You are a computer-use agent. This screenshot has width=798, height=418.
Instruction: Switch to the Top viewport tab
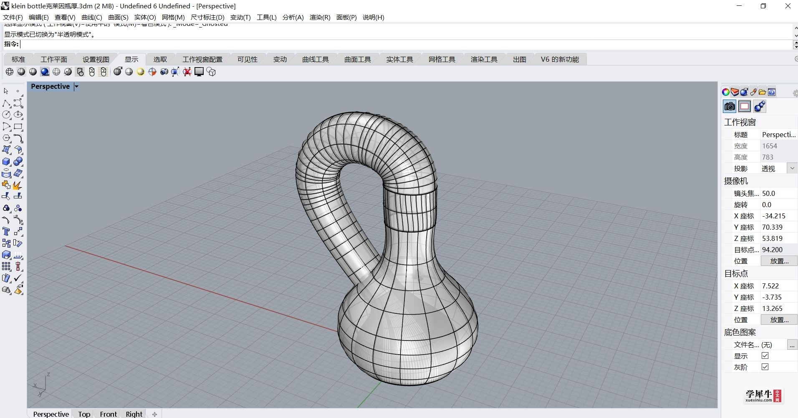click(84, 414)
